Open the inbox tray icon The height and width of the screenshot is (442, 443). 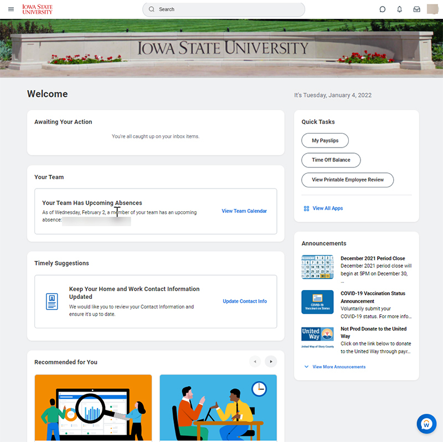pyautogui.click(x=417, y=9)
